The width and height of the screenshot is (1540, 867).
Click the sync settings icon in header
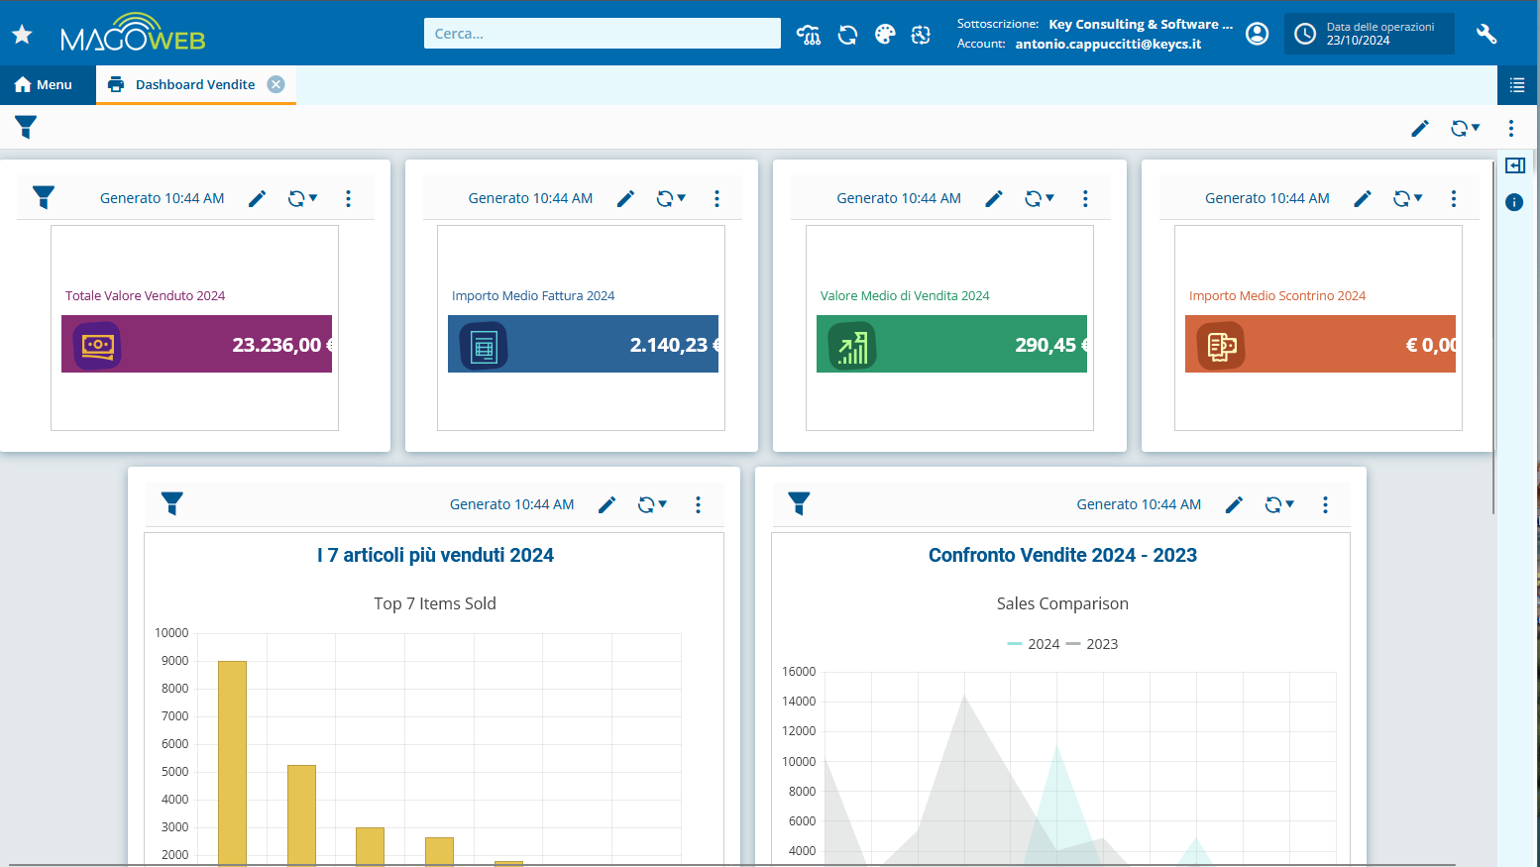coord(921,35)
